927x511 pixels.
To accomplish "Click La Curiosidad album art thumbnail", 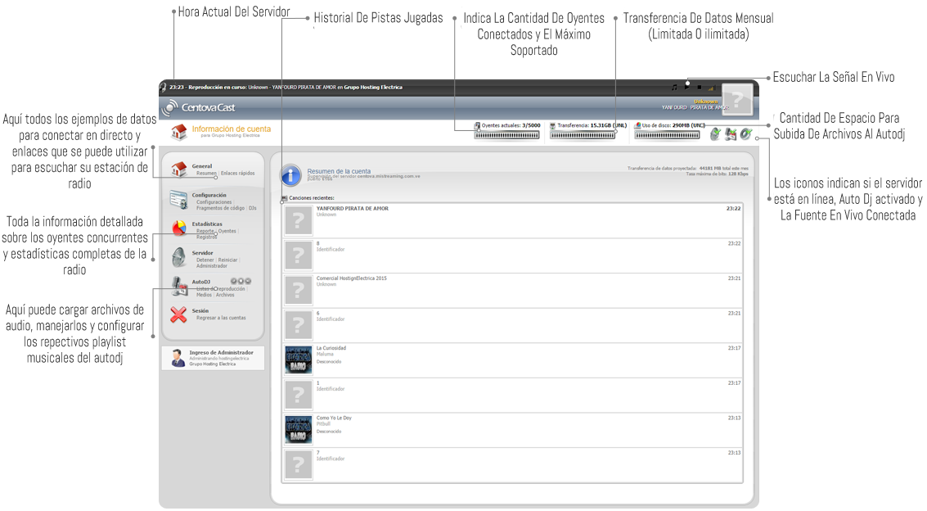I will [x=298, y=360].
